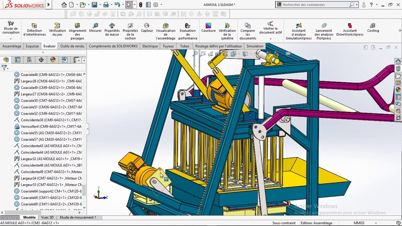Open Appearances task pane color ball
Viewport: 402px width, 226px height.
(x=398, y=90)
